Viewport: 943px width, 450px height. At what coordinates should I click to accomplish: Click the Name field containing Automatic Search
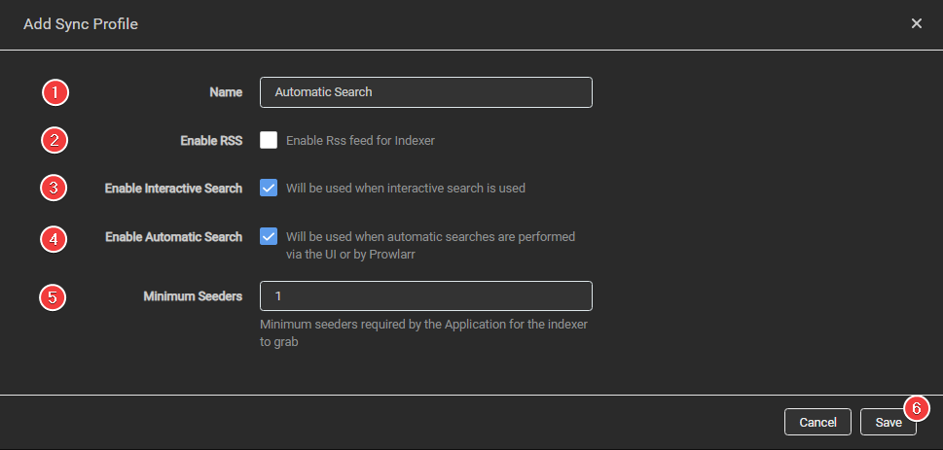point(425,92)
